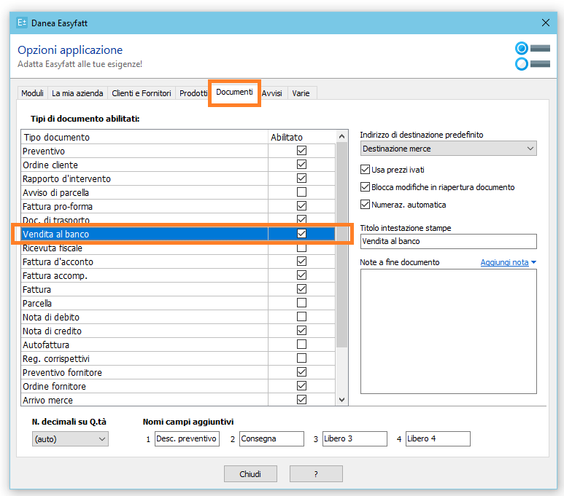Select the Vendita al banco row
This screenshot has height=496, width=564.
click(178, 234)
